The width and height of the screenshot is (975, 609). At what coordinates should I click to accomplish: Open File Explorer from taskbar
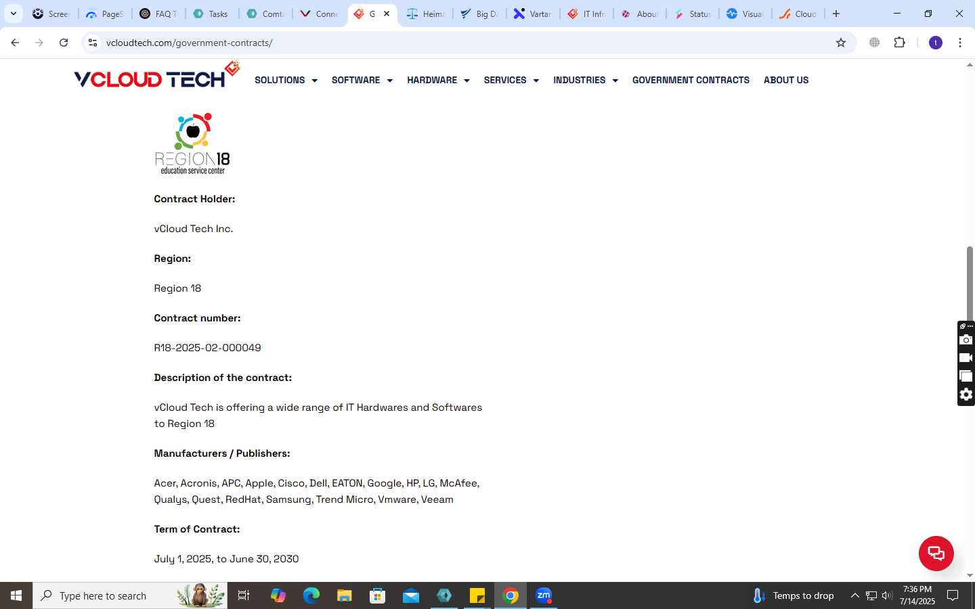tap(345, 595)
